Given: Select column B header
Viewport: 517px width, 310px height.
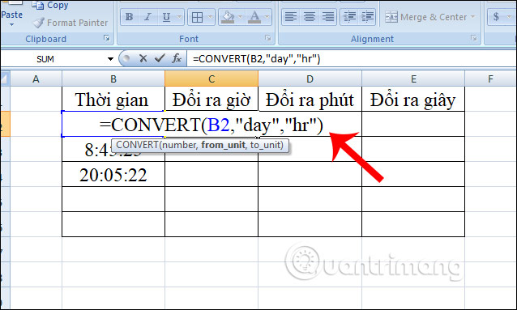Looking at the screenshot, I should (x=113, y=79).
